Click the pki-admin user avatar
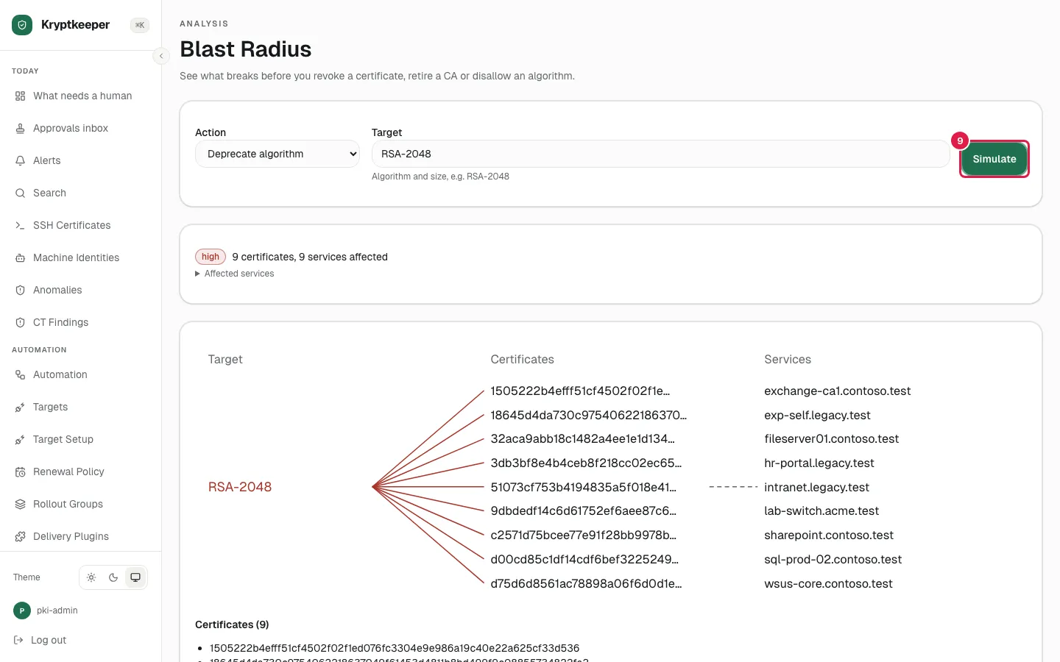This screenshot has height=662, width=1060. click(x=22, y=611)
